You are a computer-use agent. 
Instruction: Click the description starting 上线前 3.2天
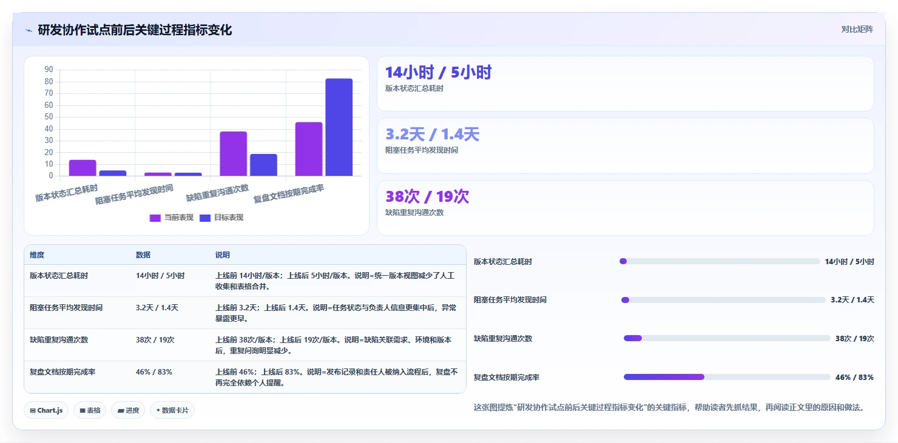pos(336,313)
